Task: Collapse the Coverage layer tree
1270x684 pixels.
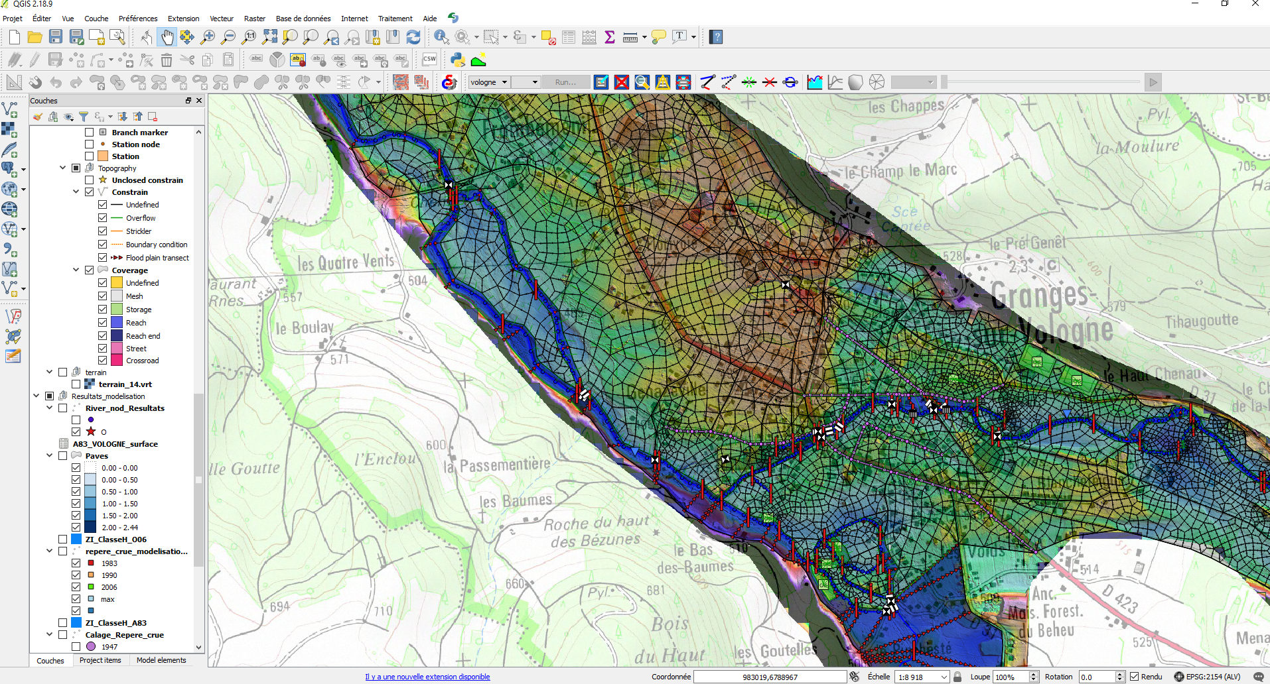Action: click(x=76, y=270)
